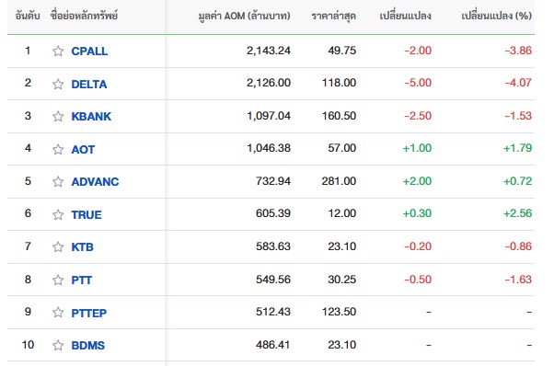Star CPALL as a favorite
This screenshot has width=554, height=366.
tap(58, 51)
